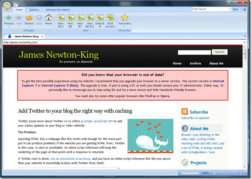Expand the address bar URL dropdown
This screenshot has height=179, width=251.
coord(244,42)
